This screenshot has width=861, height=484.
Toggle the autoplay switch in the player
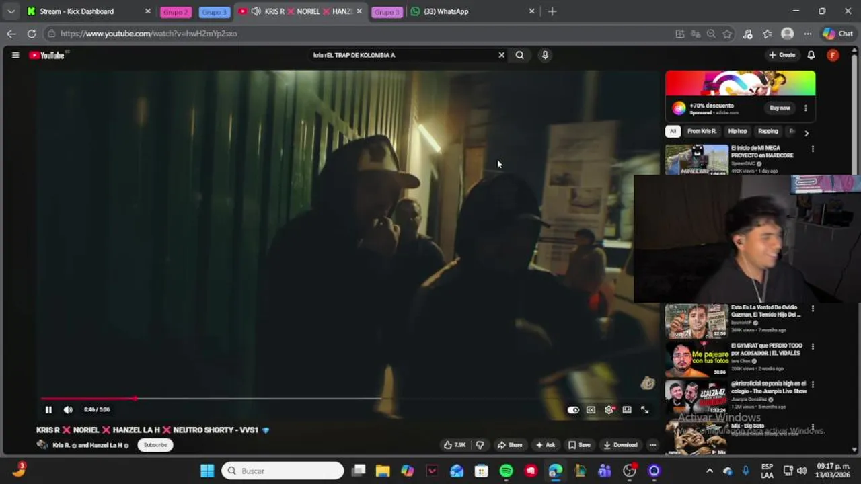pyautogui.click(x=573, y=410)
